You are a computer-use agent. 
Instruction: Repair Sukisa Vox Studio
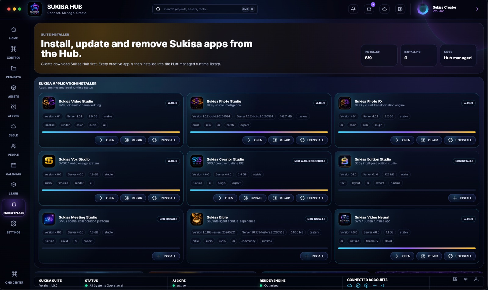[133, 198]
